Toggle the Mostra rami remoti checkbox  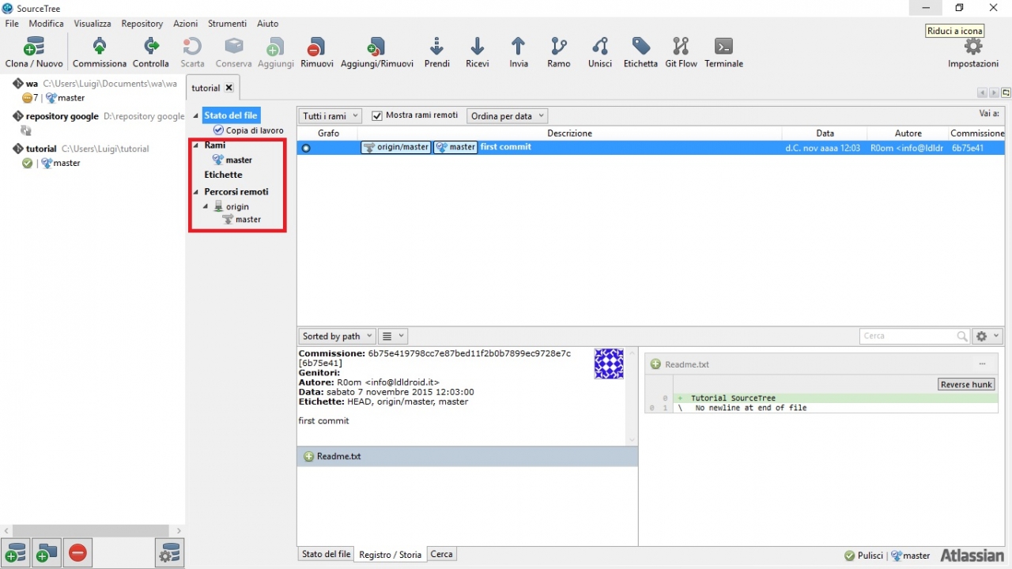(377, 116)
